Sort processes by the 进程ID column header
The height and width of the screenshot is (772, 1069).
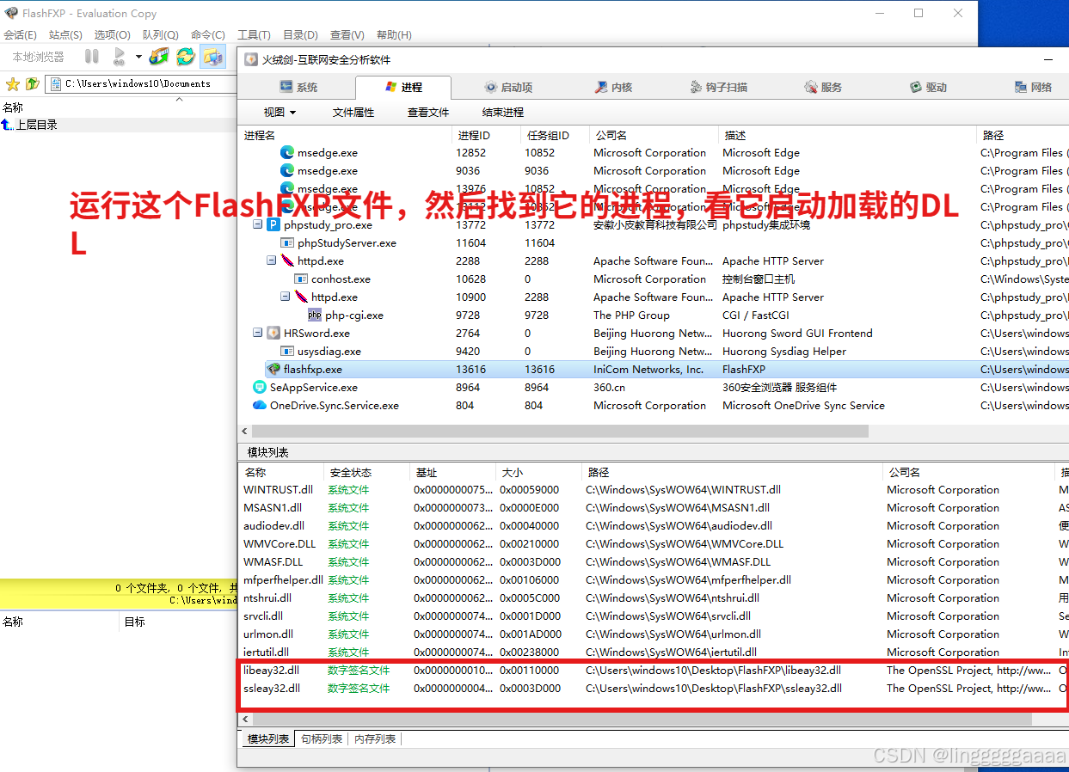(486, 135)
